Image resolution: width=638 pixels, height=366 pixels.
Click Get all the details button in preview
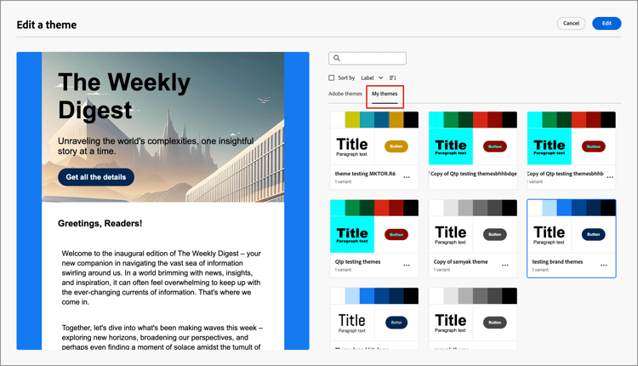(x=96, y=177)
